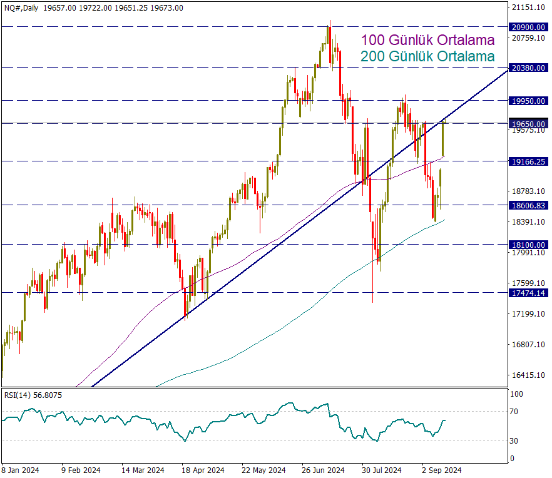Click the 18783.10 axis price value

pos(528,191)
